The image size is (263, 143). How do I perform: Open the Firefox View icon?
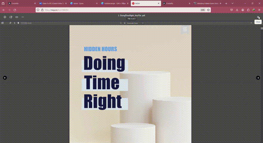point(3,3)
